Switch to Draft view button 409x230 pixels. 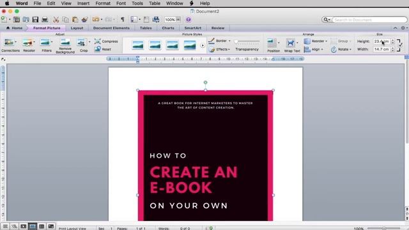[x=5, y=226]
